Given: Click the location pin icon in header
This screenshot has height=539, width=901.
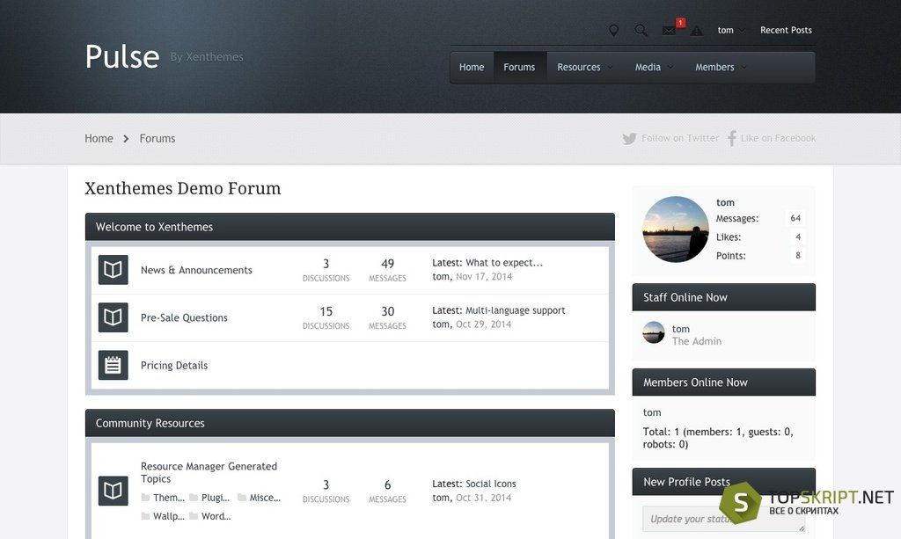Looking at the screenshot, I should point(613,31).
